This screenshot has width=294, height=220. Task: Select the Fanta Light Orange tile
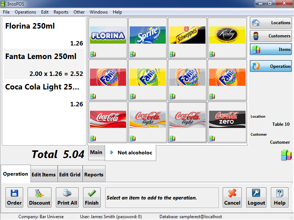coord(187,80)
